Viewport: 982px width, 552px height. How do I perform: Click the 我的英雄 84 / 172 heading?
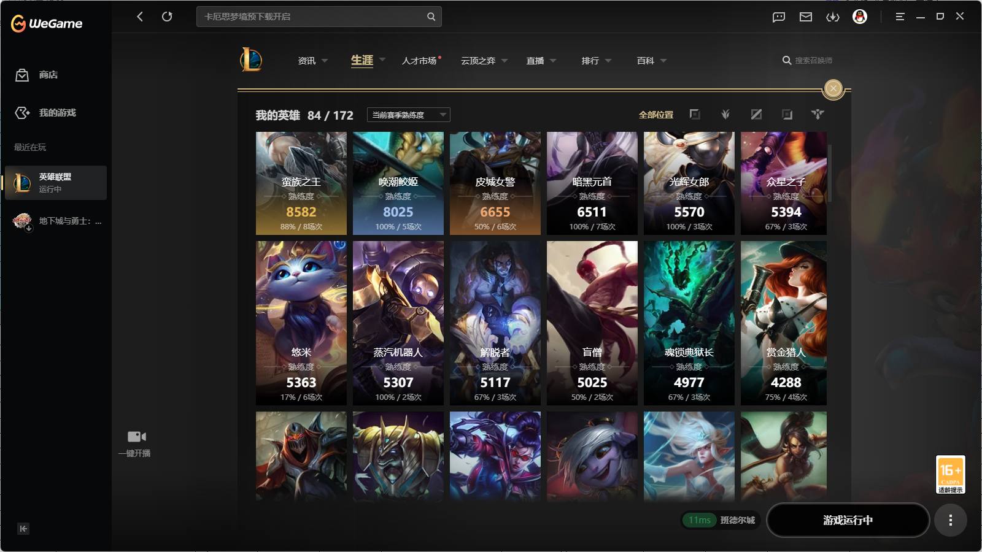(x=304, y=115)
